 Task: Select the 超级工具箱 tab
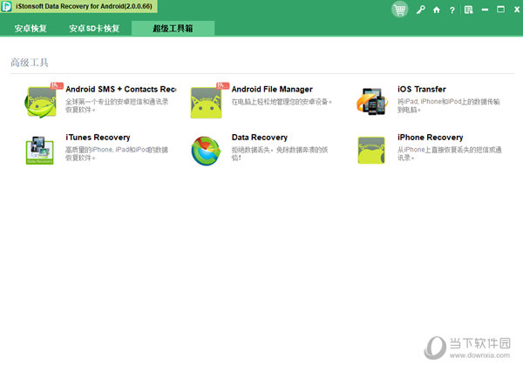[173, 29]
